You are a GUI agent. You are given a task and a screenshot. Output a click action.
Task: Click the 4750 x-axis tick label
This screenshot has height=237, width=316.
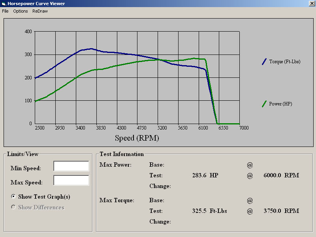tap(142, 128)
